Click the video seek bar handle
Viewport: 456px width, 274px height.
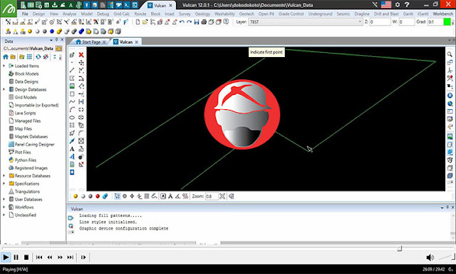pos(400,248)
